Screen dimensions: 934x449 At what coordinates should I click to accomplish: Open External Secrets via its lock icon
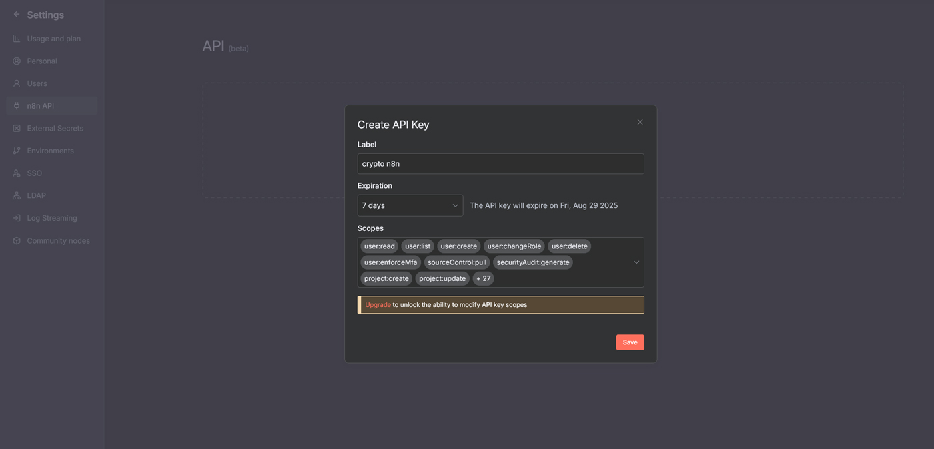pyautogui.click(x=15, y=128)
